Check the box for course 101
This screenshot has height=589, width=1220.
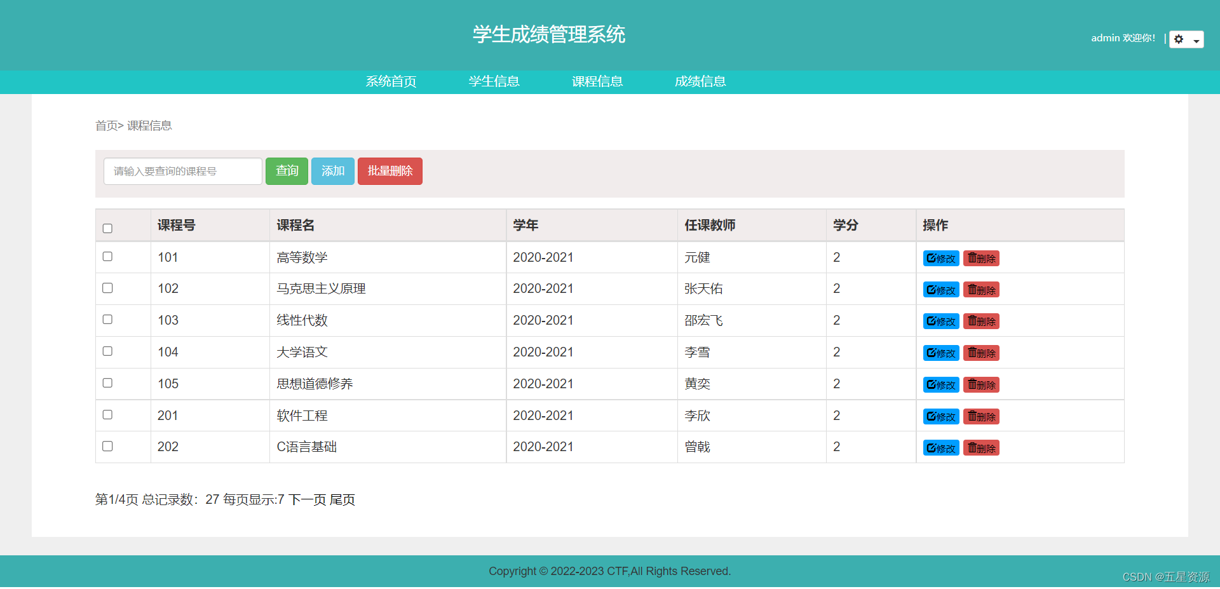click(107, 257)
